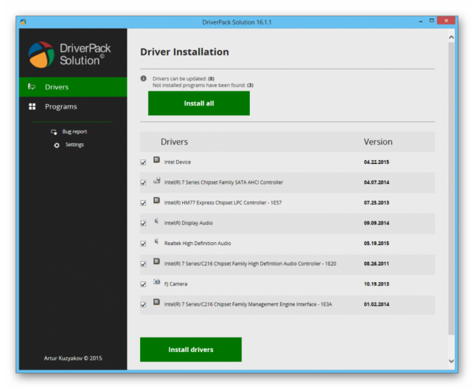474x389 pixels.
Task: Click the scrollbar up arrow
Action: point(451,37)
